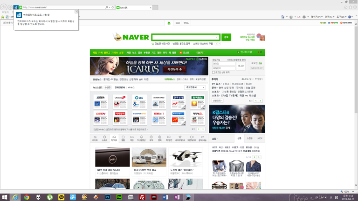Open the SBS news publisher tile
Viewport: 358px width, 201px height.
[x=139, y=101]
